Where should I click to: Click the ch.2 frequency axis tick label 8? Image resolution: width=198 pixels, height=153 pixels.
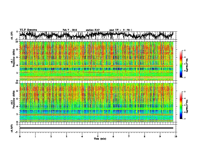[x=17, y=91]
